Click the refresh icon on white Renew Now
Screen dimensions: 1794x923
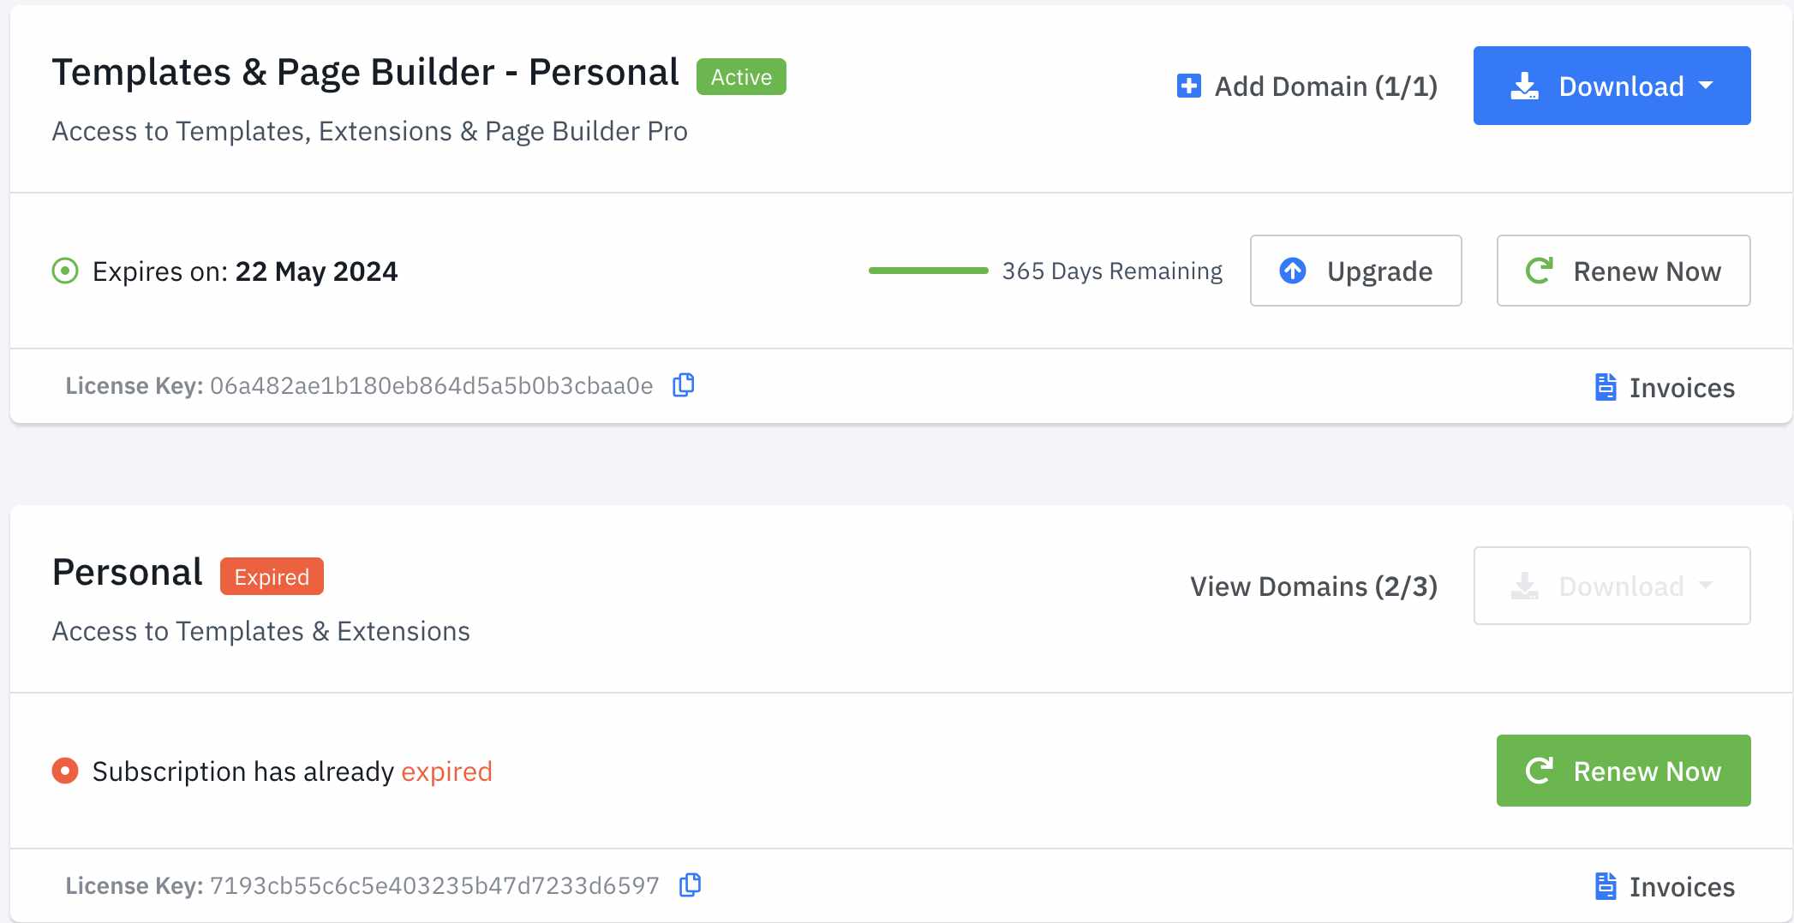1539,271
